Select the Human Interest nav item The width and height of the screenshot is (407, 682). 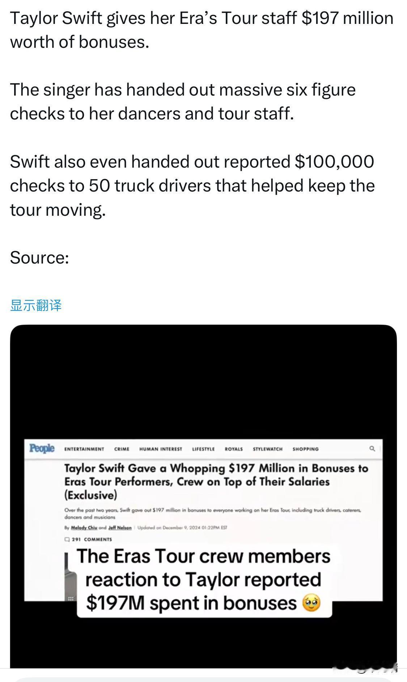(x=161, y=449)
